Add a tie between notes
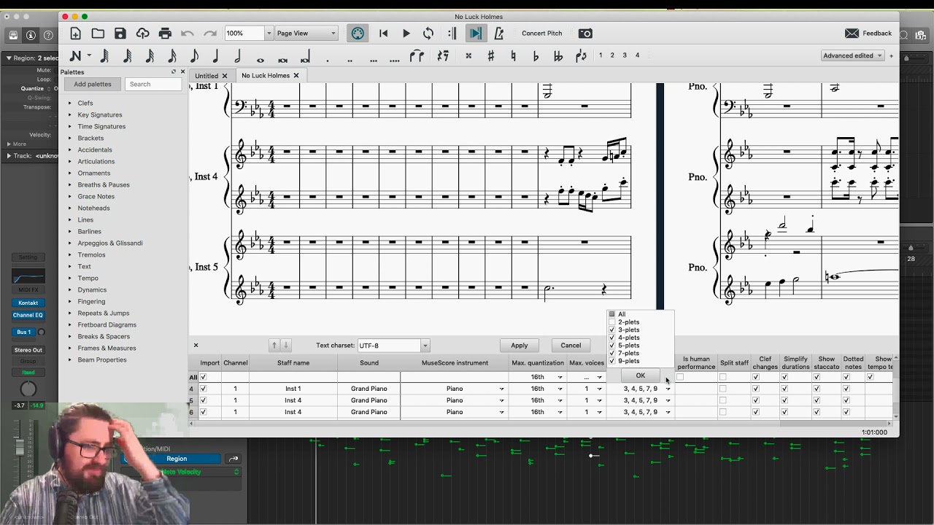Screen dimensions: 934x525 click(x=417, y=56)
